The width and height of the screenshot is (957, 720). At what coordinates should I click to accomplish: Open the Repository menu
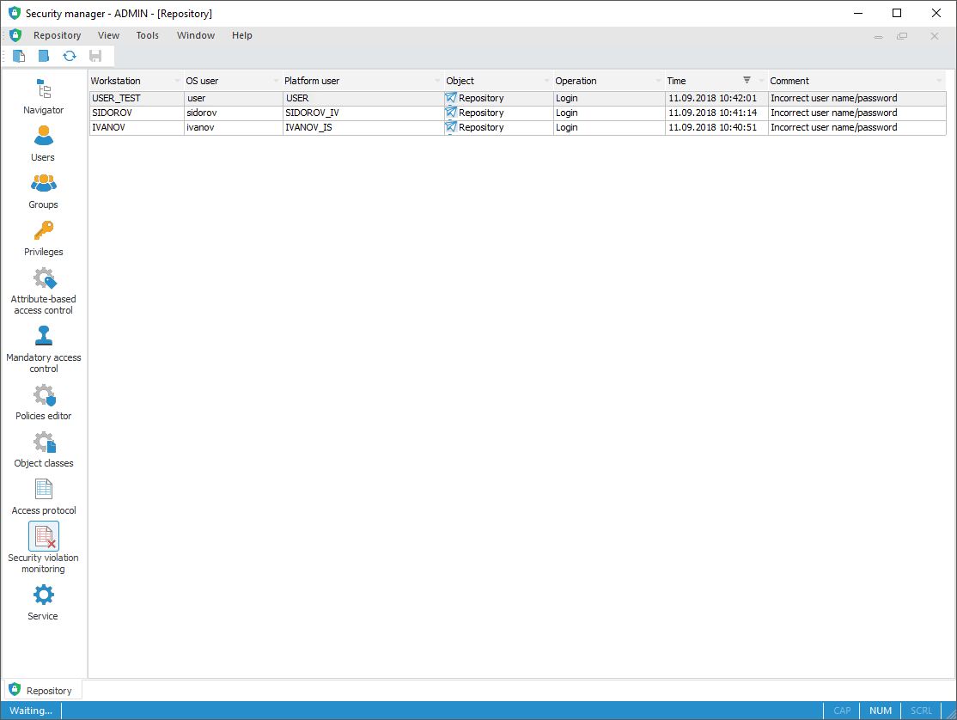pos(58,35)
